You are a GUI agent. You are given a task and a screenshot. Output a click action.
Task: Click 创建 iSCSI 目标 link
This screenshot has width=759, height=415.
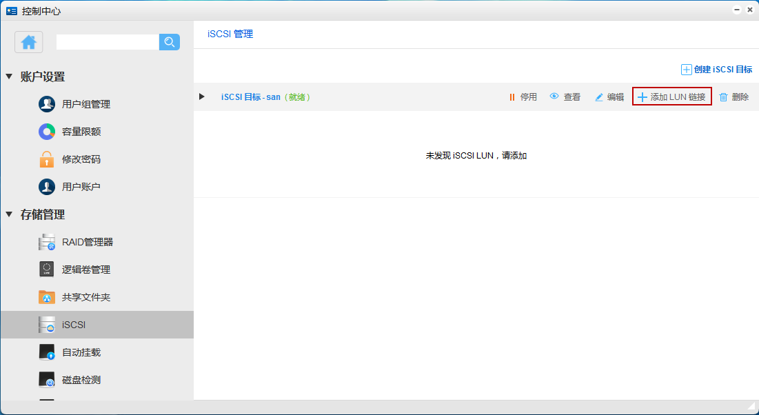[x=723, y=70]
